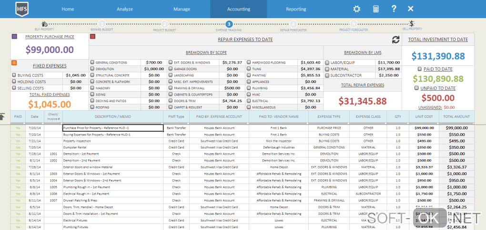Viewport: 486px width, 230px height.
Task: Select the Accounting tab
Action: tap(239, 9)
